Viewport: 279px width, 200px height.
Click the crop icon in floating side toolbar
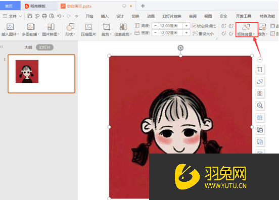(260, 69)
